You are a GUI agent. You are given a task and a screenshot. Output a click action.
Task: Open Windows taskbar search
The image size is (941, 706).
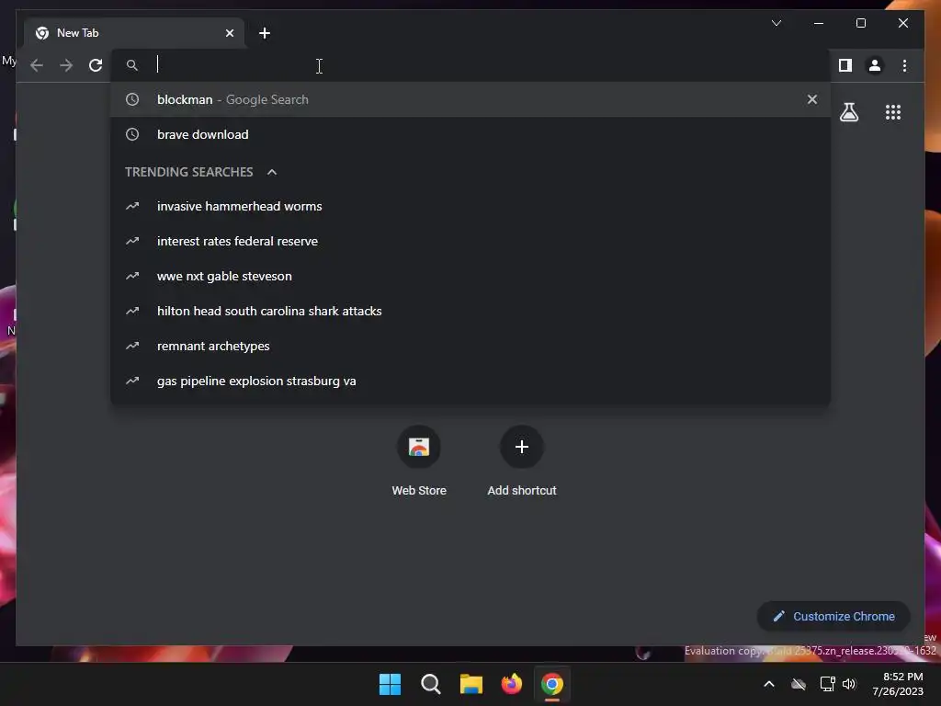click(430, 684)
